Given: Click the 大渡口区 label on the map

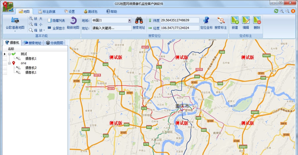Looking at the screenshot, I should [156, 140].
